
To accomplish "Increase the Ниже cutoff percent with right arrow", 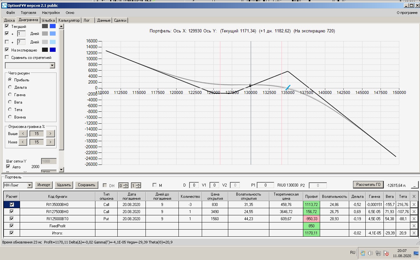I will pos(50,142).
